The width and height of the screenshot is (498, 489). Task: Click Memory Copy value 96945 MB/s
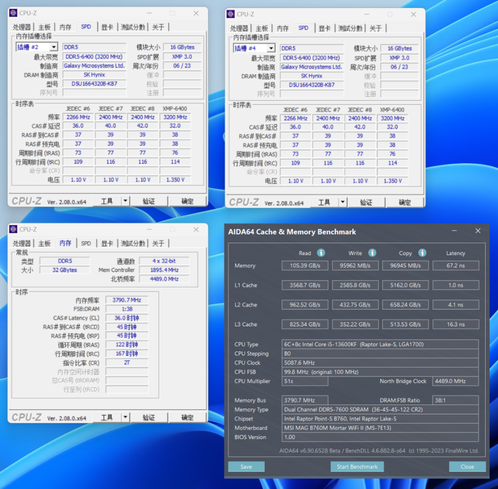(x=405, y=265)
